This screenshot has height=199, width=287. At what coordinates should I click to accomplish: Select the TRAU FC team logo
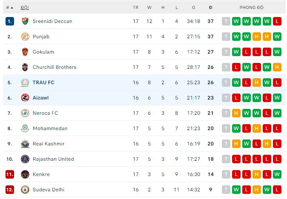tap(25, 82)
